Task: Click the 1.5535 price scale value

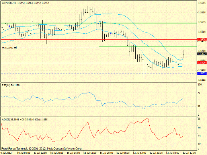Action: [x=202, y=22]
